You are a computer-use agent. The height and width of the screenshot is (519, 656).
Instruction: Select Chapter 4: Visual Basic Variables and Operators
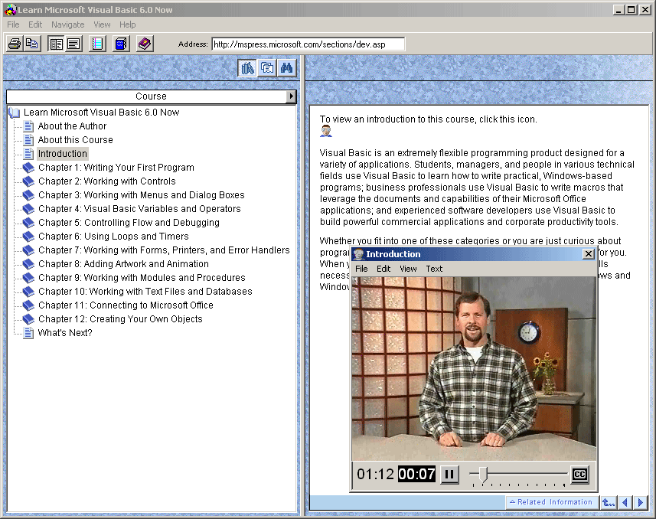tap(139, 209)
